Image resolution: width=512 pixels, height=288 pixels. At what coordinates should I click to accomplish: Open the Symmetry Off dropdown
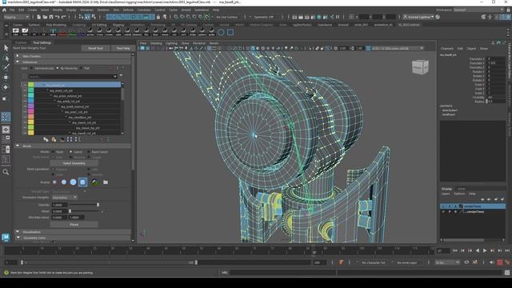point(265,17)
